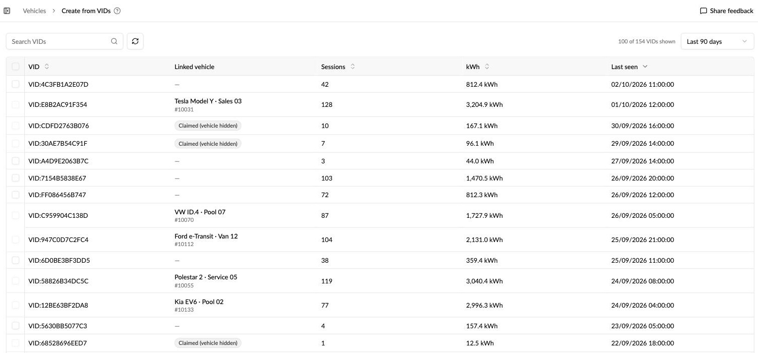Click Create from VIDs breadcrumb title
758x353 pixels.
pyautogui.click(x=86, y=11)
